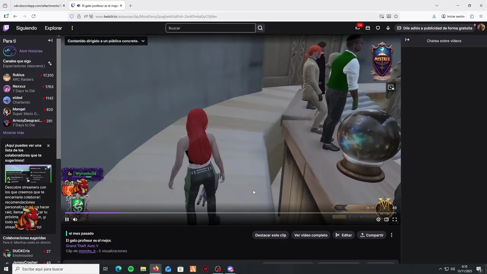Image resolution: width=487 pixels, height=274 pixels.
Task: Open Firefox downloads arrow
Action: [x=434, y=16]
